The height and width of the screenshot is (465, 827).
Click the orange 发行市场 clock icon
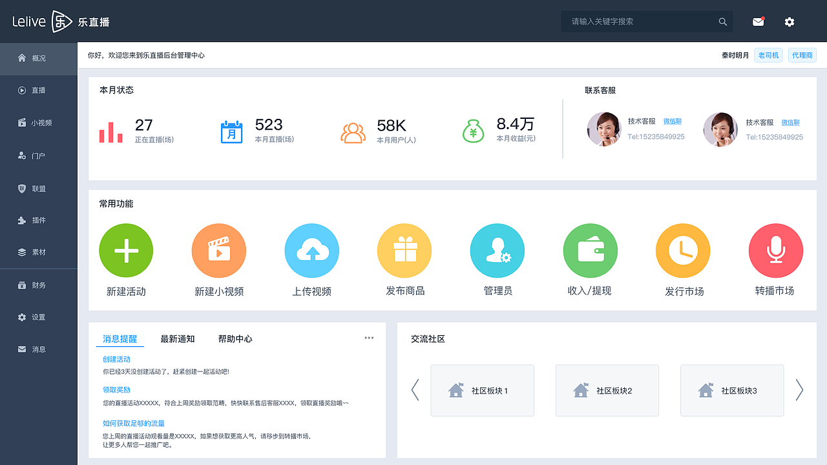coord(683,251)
